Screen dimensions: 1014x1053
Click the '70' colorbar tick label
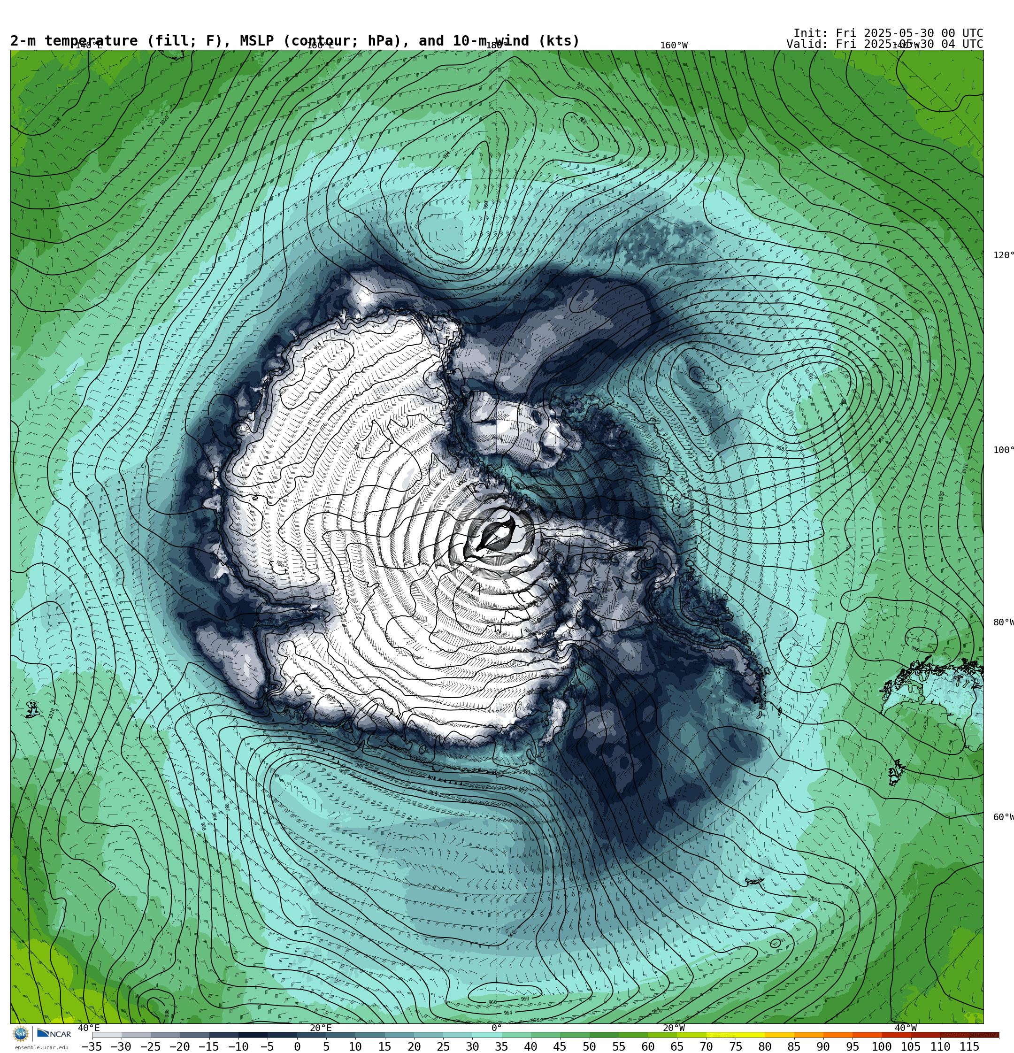point(706,1046)
